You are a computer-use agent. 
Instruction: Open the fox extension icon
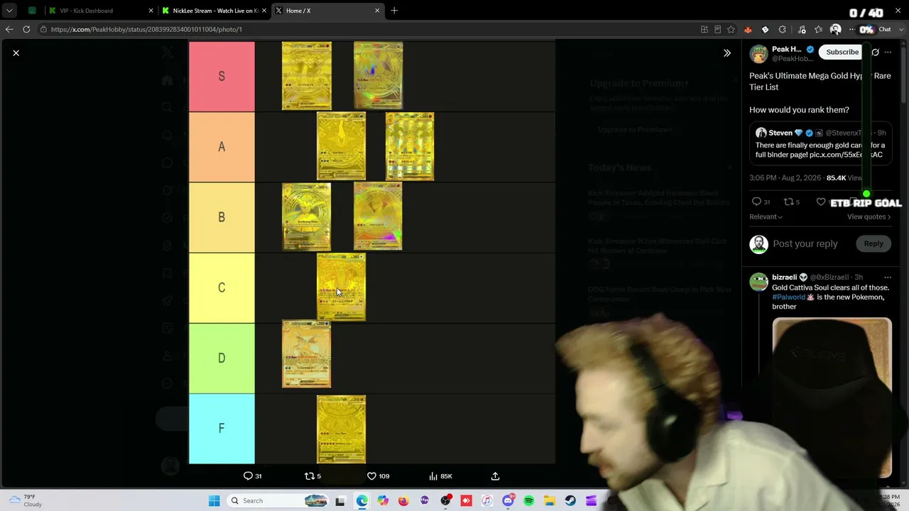[x=748, y=30]
